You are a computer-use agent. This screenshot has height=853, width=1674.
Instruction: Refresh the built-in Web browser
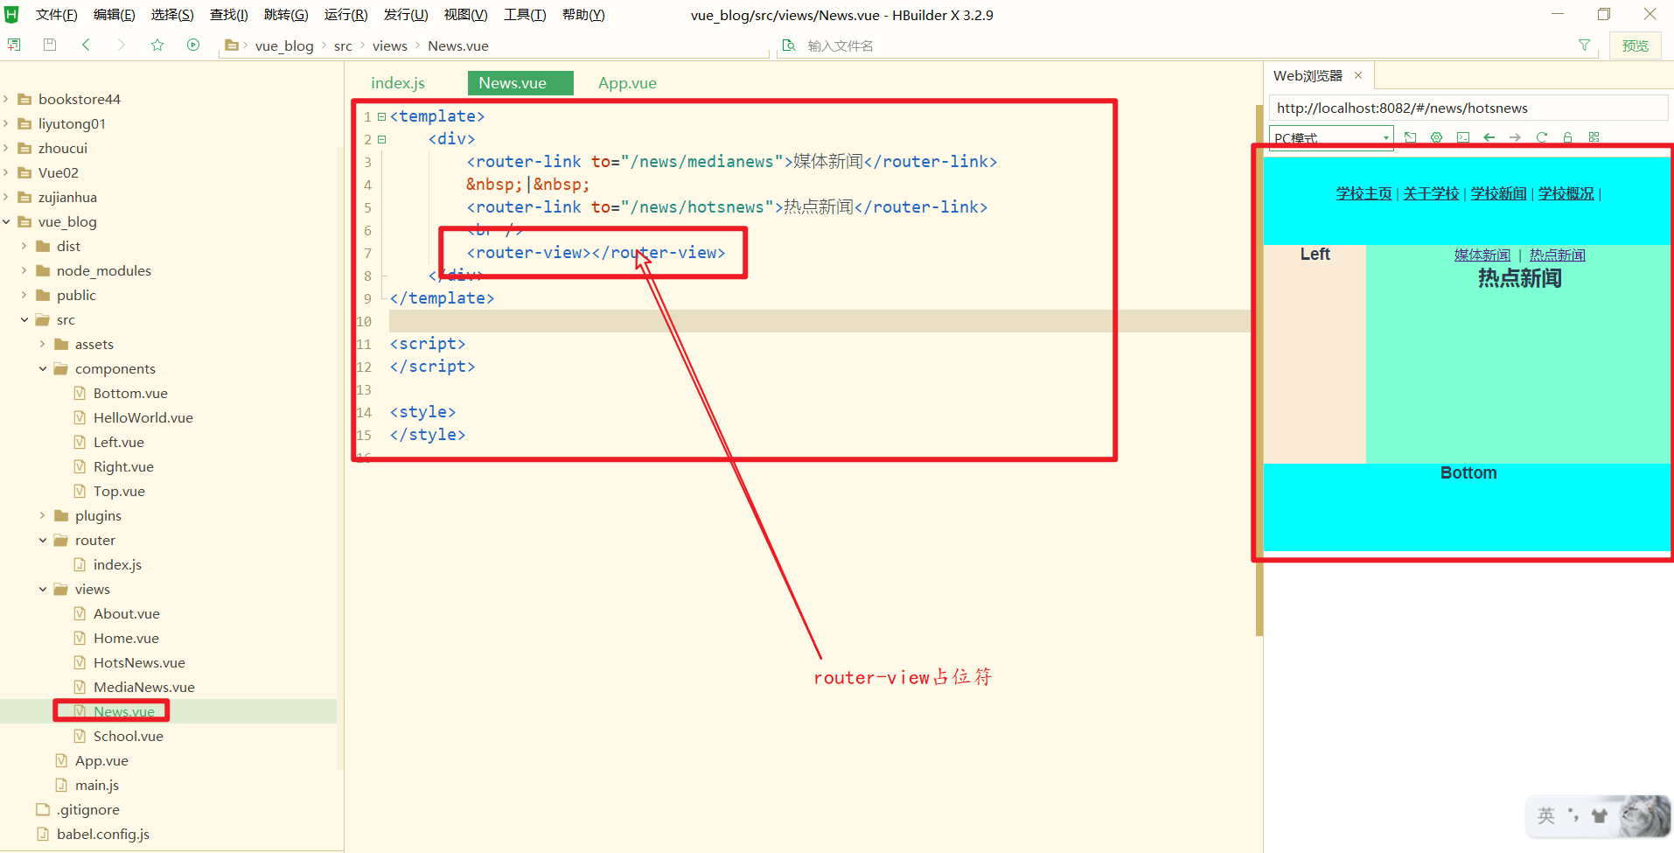[x=1542, y=137]
